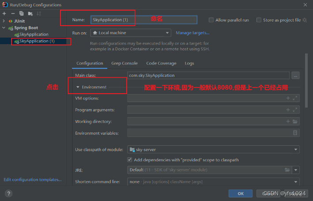Browse for main class with ellipsis button

tap(295, 76)
